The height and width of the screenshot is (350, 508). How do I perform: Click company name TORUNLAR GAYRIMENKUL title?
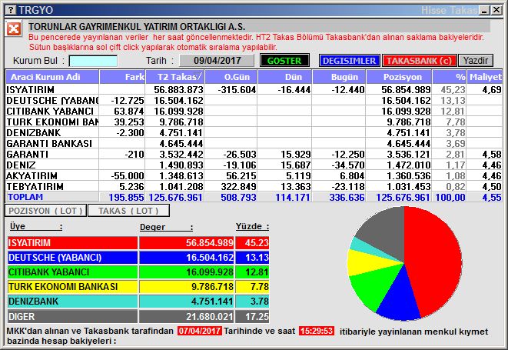tap(137, 26)
